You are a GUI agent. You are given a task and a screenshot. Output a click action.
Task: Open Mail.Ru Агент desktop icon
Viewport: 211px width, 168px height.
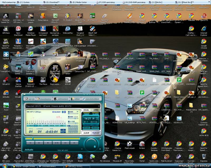[x=167, y=158]
